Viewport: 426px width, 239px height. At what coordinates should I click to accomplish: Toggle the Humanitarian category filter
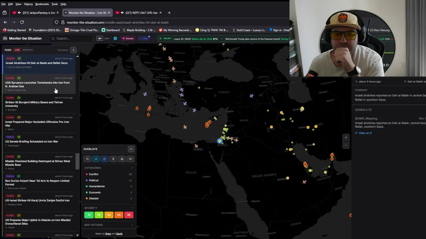108,186
